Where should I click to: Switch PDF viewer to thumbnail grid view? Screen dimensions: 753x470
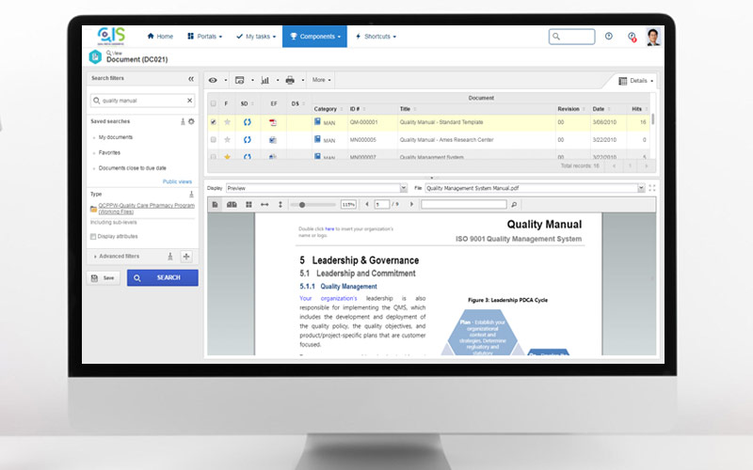coord(248,204)
